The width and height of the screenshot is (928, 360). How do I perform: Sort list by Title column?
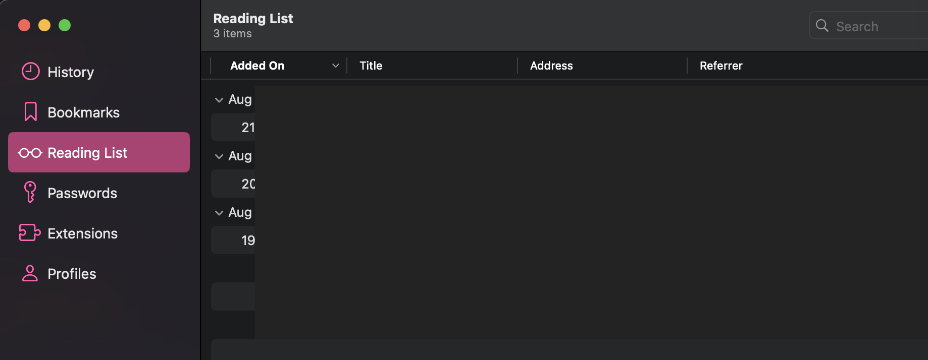371,66
